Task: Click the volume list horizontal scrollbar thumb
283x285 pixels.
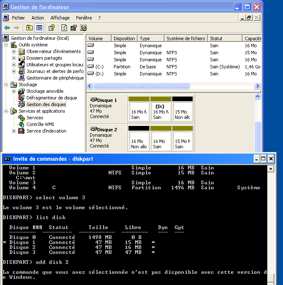Action: click(x=141, y=86)
